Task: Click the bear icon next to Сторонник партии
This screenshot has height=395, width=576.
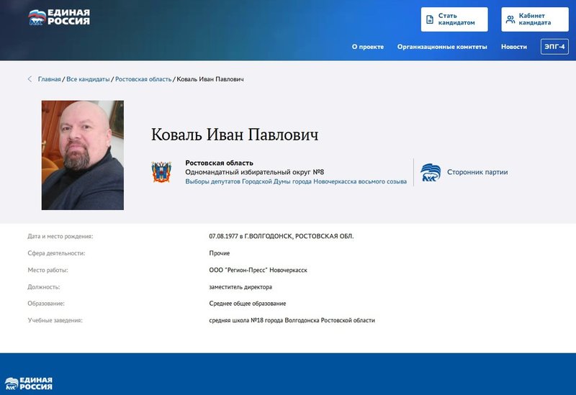Action: coord(430,172)
